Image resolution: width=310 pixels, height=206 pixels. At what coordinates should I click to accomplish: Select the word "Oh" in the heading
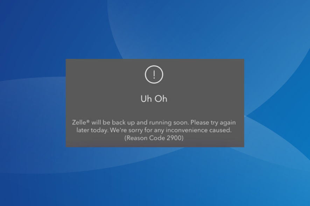(x=161, y=99)
